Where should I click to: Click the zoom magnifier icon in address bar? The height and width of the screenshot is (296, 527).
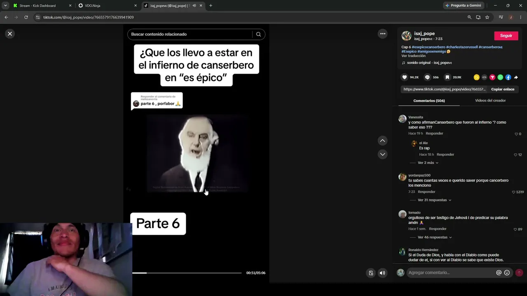click(469, 17)
